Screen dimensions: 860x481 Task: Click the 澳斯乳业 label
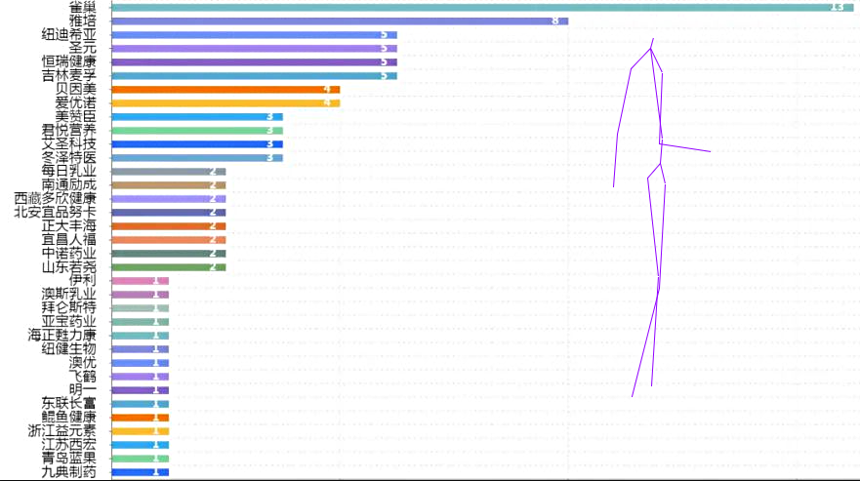click(69, 295)
